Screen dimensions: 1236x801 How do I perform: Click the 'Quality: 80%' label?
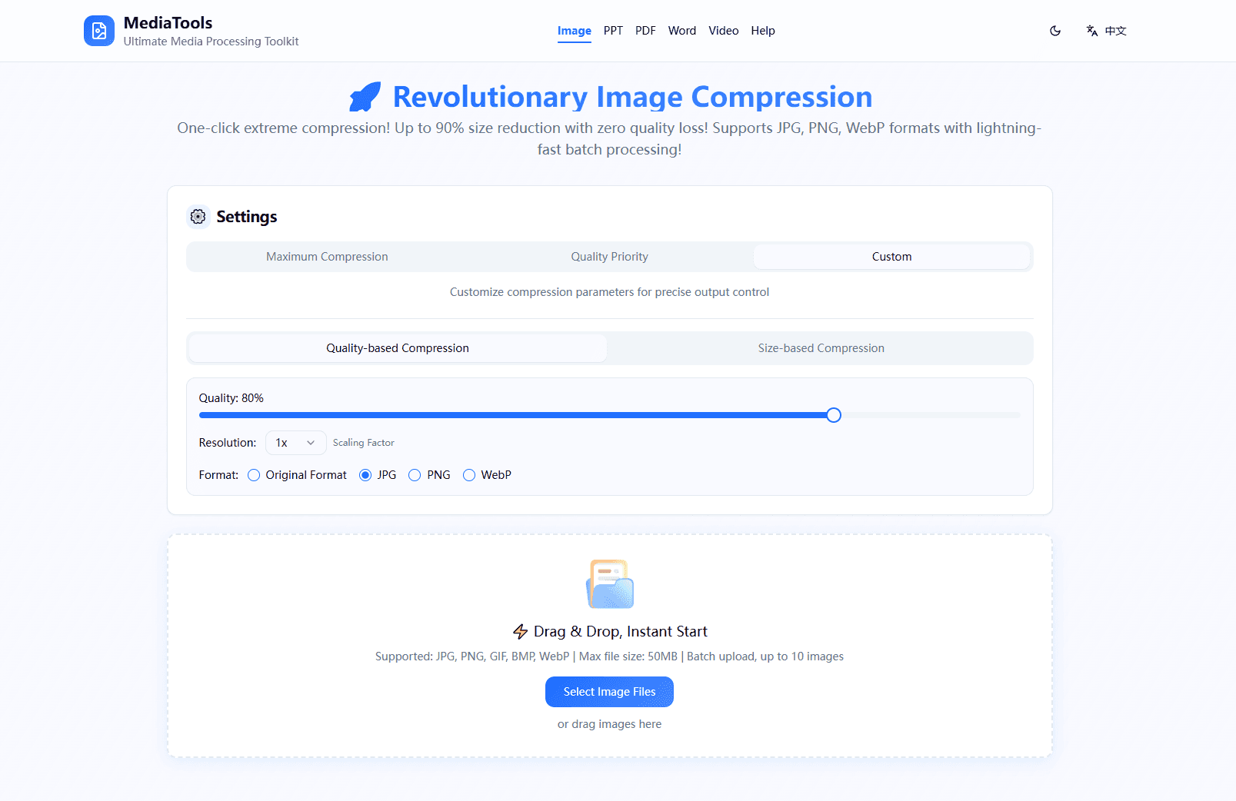231,398
